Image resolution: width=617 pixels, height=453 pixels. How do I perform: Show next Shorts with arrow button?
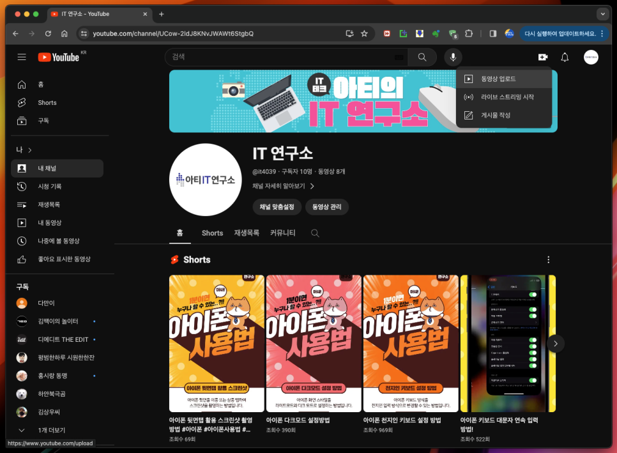tap(555, 344)
